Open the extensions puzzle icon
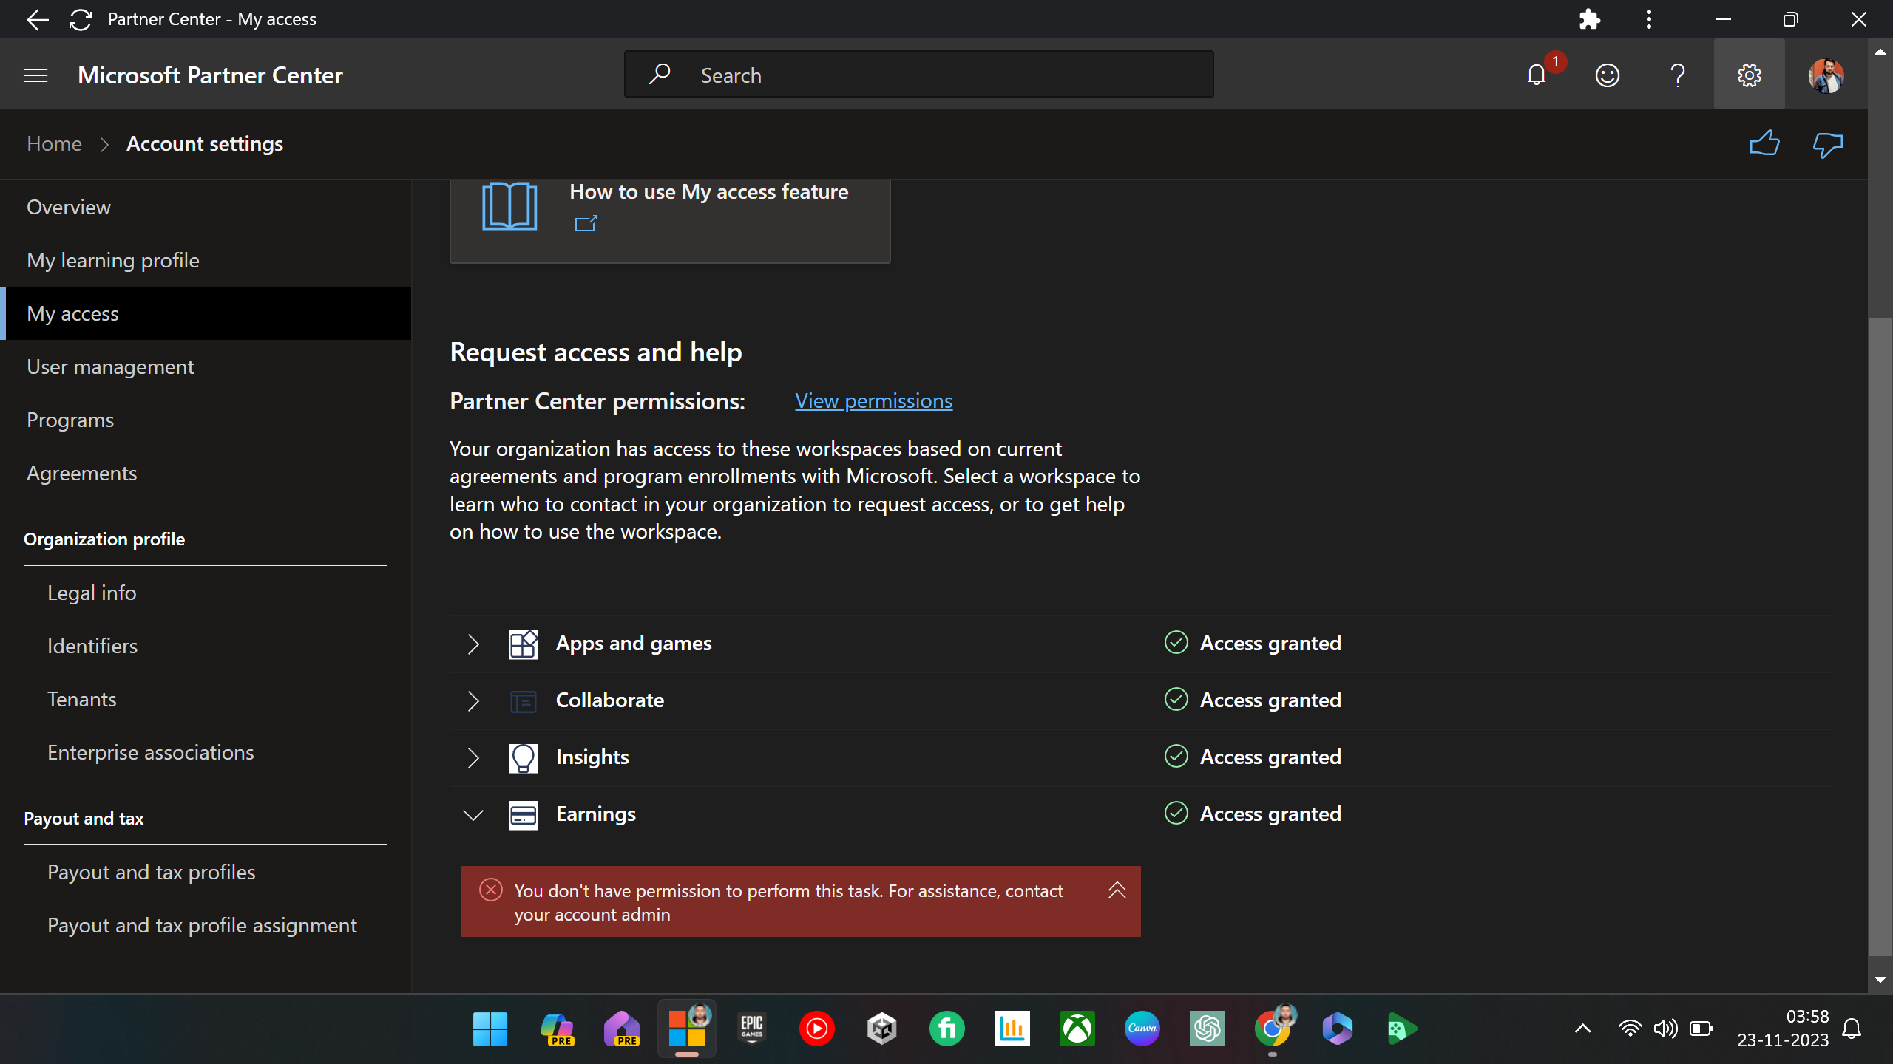 point(1589,19)
